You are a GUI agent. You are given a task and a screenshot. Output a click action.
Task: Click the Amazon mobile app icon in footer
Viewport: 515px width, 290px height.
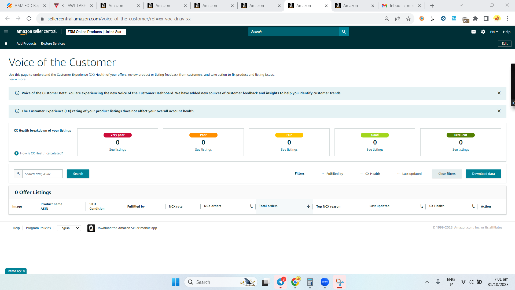tap(91, 228)
